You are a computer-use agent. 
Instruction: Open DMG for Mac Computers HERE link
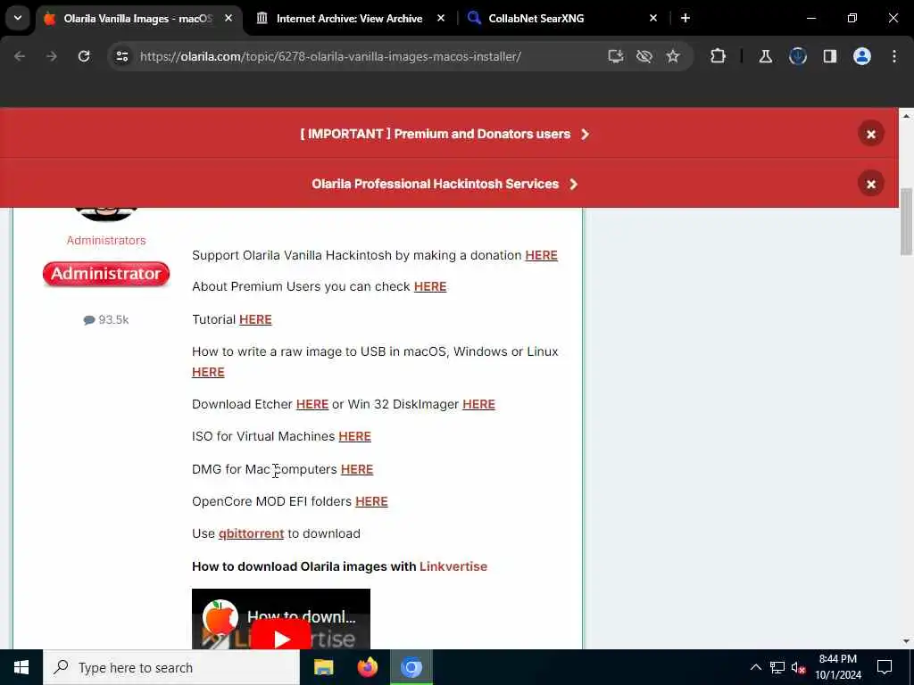(357, 469)
